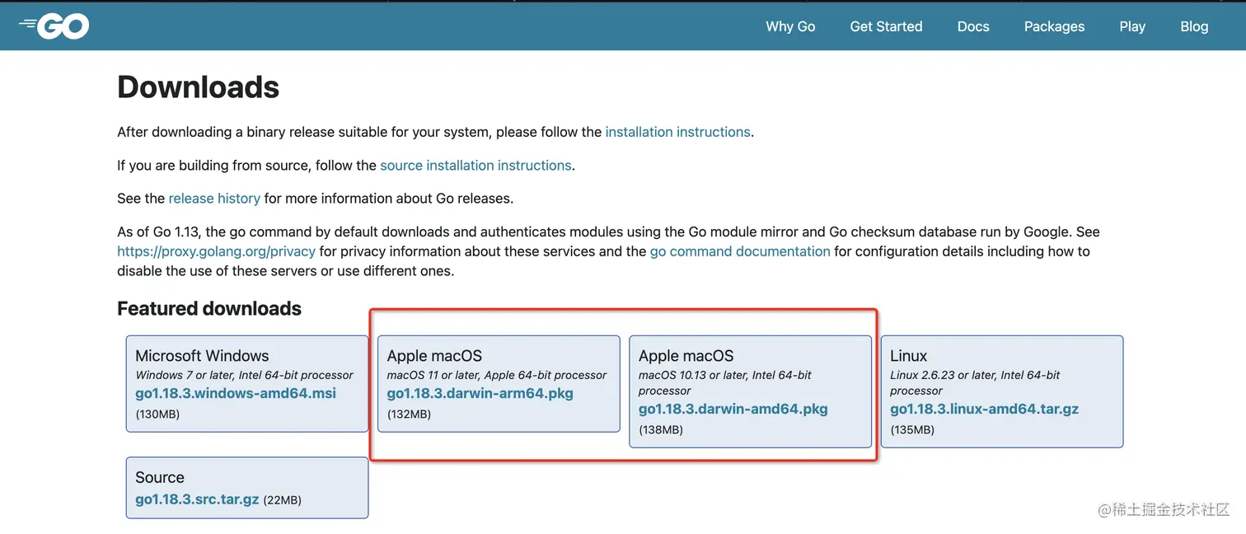Download go1.18.3.src.tar.gz source archive
Image resolution: width=1246 pixels, height=534 pixels.
pos(197,499)
